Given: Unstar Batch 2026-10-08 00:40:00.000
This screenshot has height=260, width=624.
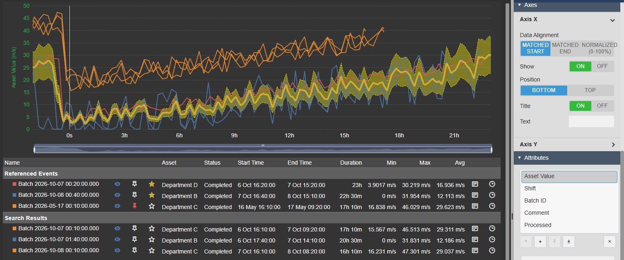Looking at the screenshot, I should coord(152,195).
